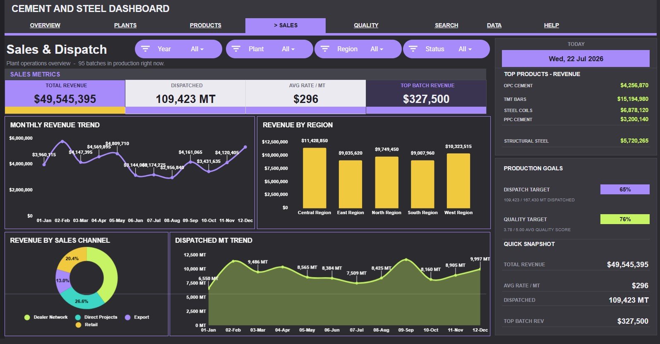Click the PPC Cement revenue $3,200,140
This screenshot has height=344, width=660.
point(634,119)
